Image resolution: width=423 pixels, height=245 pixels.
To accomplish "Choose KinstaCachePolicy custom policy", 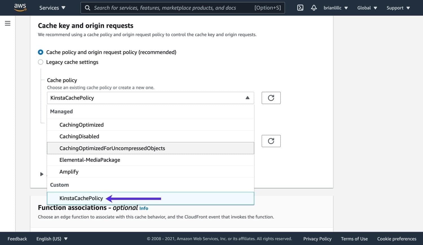I will pos(151,198).
